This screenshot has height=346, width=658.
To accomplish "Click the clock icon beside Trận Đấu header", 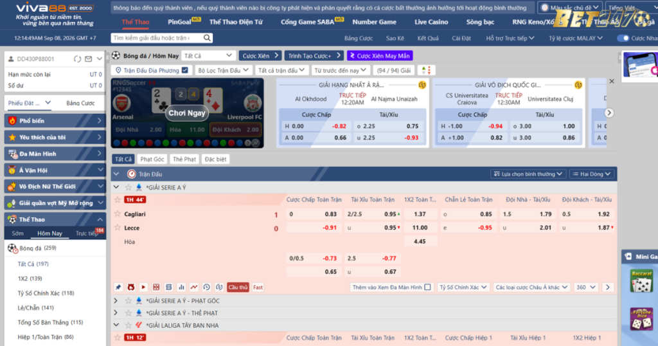I will (131, 174).
